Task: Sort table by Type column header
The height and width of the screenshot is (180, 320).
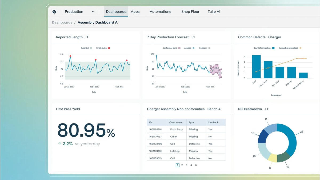Action: point(196,122)
